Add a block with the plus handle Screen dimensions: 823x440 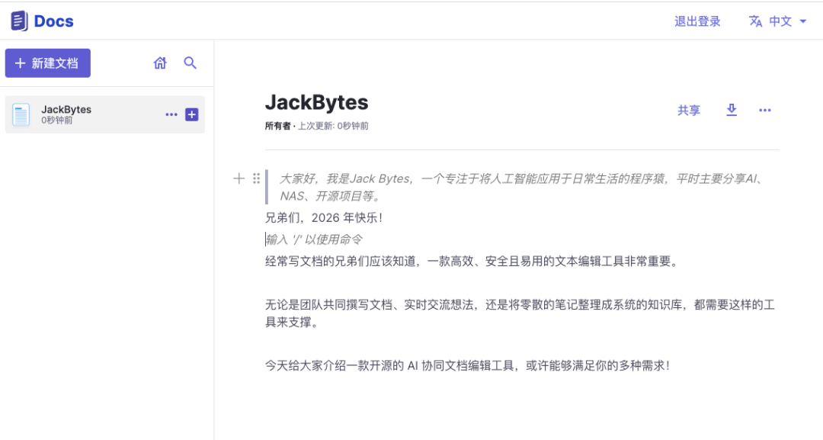[239, 178]
